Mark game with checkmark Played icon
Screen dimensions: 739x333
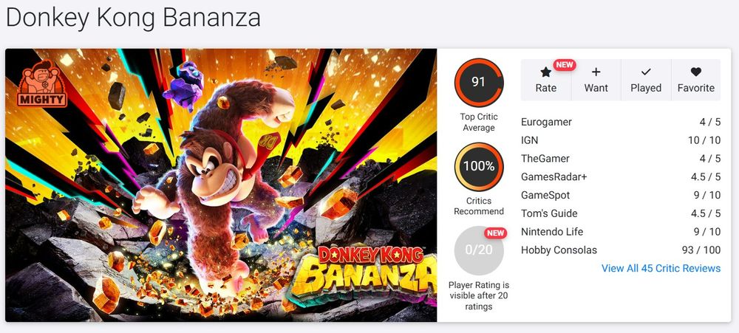click(646, 72)
